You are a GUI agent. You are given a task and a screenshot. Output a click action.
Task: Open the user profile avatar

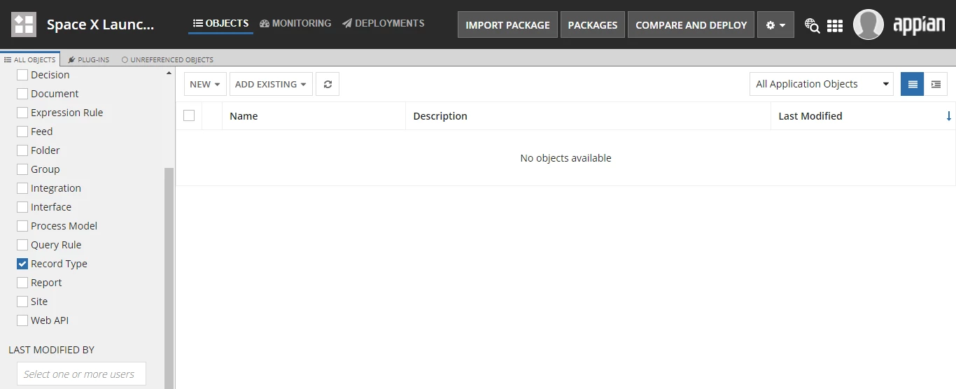click(869, 24)
